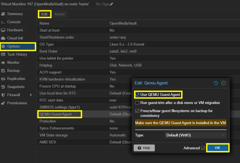Click the Cloud-Init cloud icon

(x=3, y=38)
